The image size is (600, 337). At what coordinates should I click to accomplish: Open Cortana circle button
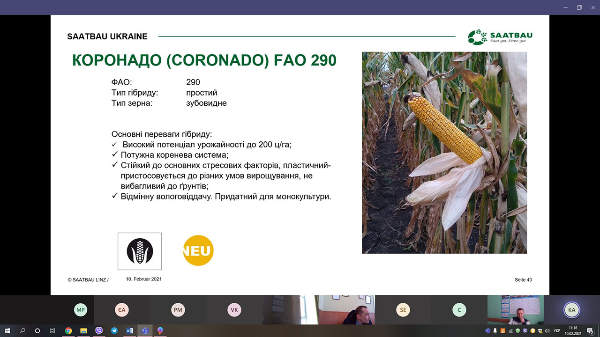pos(37,330)
